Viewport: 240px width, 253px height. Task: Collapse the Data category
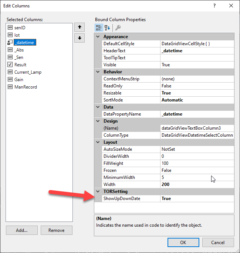click(x=98, y=107)
